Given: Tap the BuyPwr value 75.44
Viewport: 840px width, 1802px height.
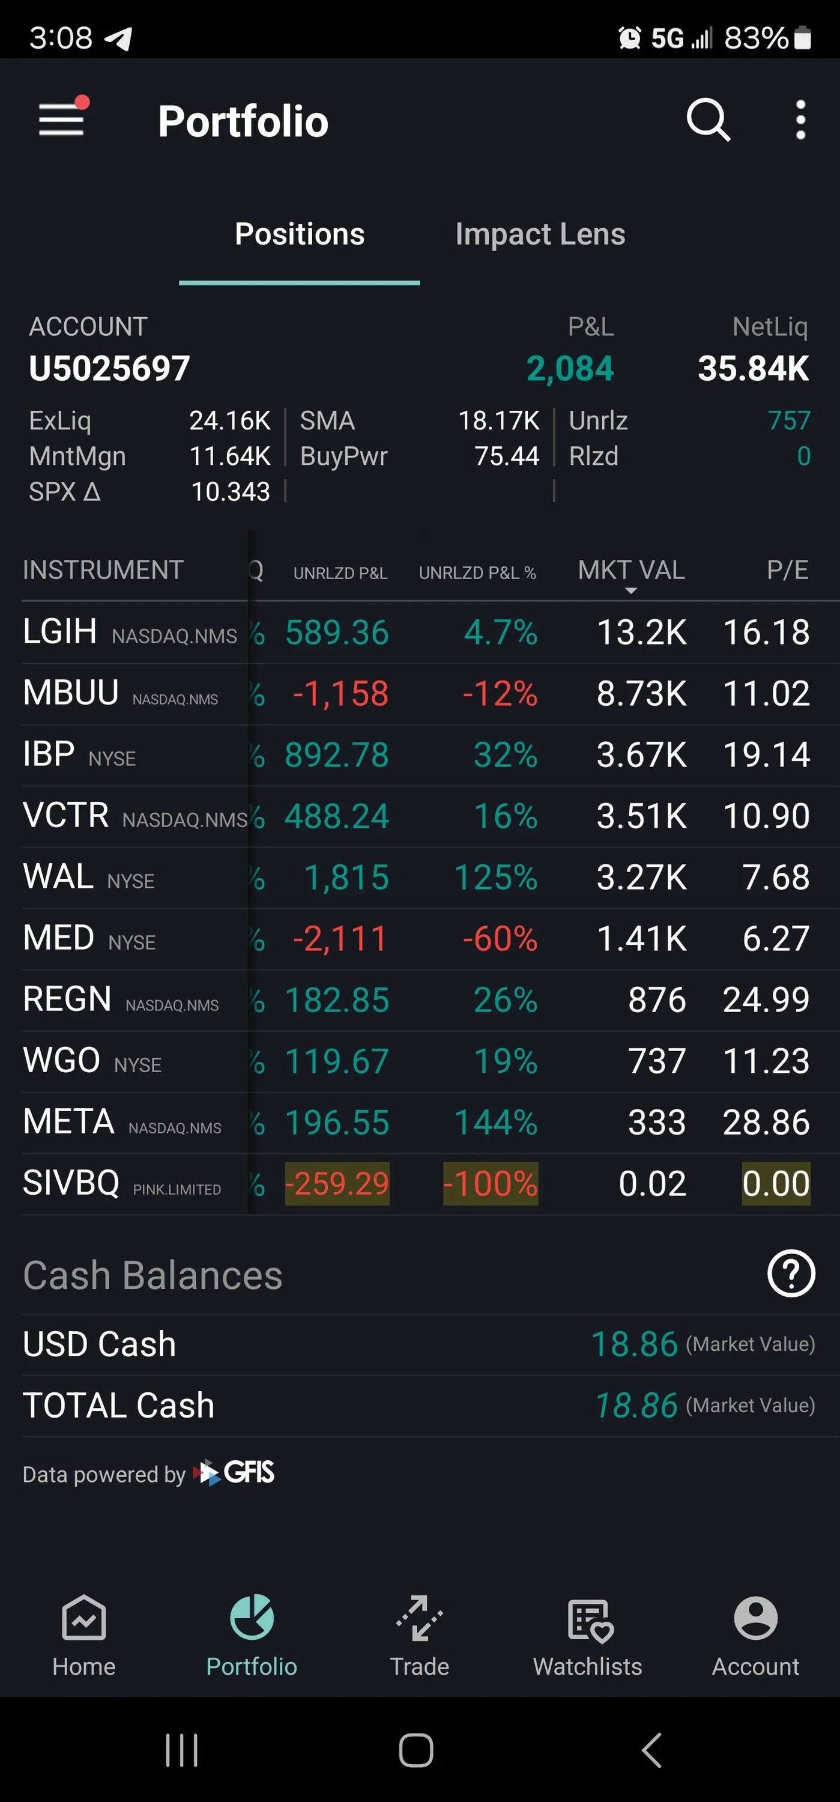Looking at the screenshot, I should point(506,456).
